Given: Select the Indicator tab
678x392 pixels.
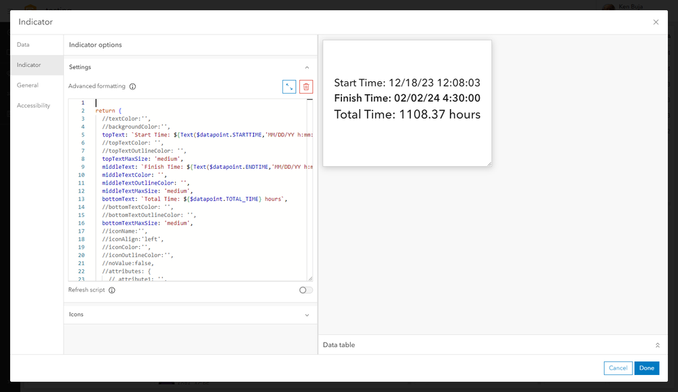Looking at the screenshot, I should [37, 65].
